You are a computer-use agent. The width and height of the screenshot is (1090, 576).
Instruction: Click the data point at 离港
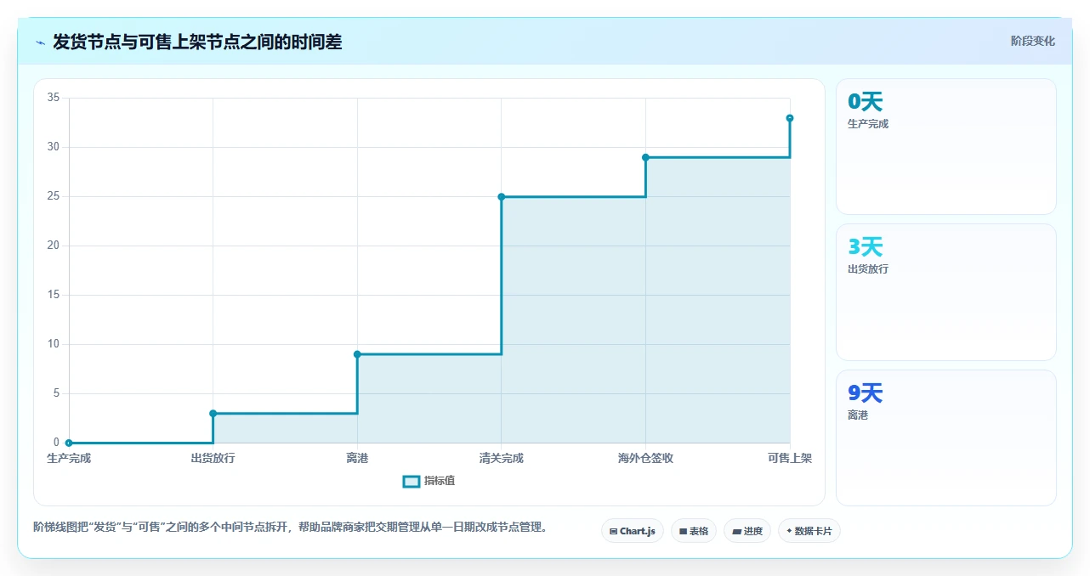click(x=357, y=354)
